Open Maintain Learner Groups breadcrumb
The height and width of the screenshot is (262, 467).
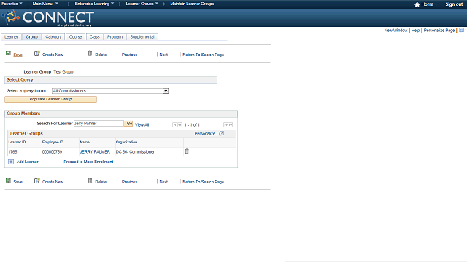[192, 4]
